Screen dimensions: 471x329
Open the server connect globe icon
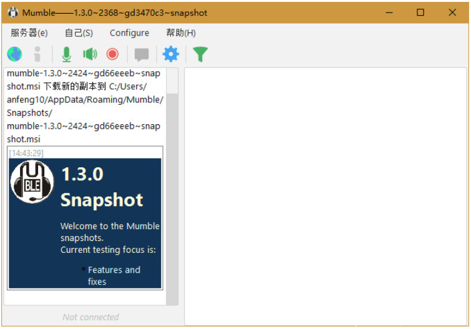coord(14,54)
